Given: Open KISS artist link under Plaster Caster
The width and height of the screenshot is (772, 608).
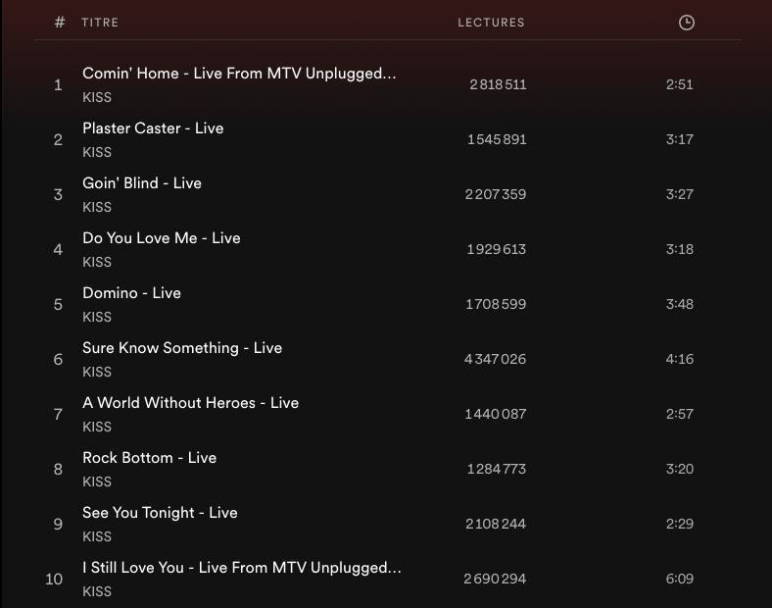Looking at the screenshot, I should [97, 152].
